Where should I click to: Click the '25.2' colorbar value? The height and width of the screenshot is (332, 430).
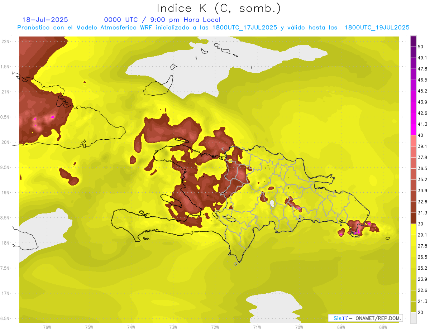pos(422,268)
